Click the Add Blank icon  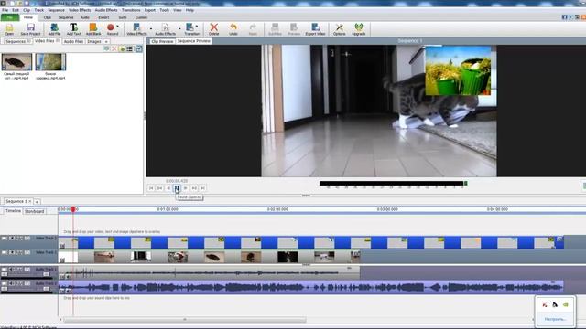[x=93, y=29]
